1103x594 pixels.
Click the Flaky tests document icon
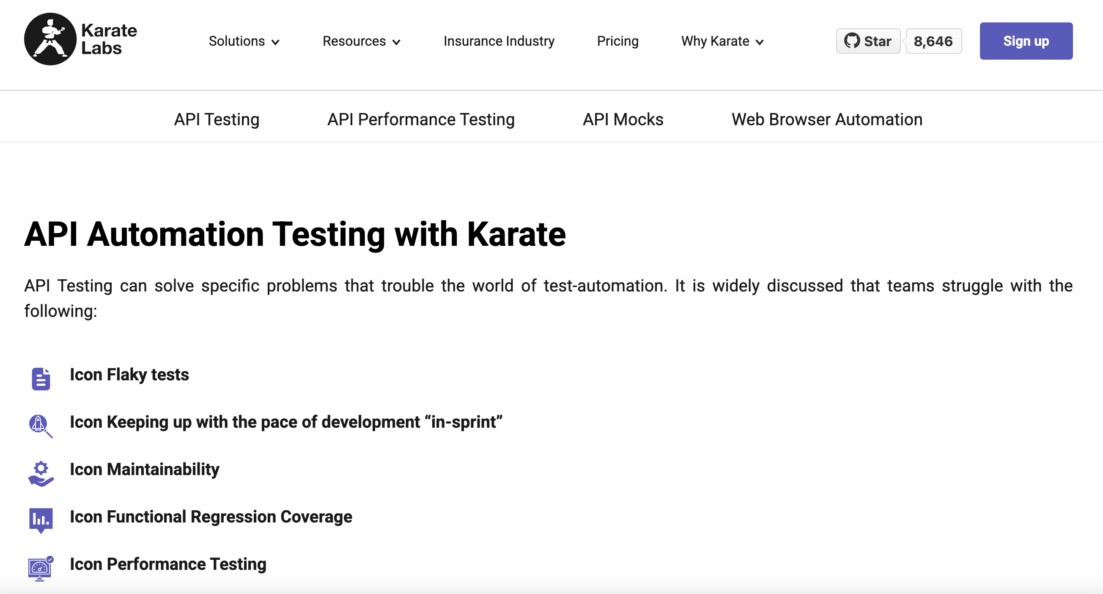[41, 379]
